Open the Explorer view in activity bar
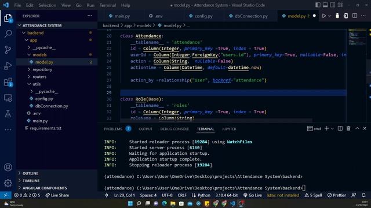371x208 pixels. (x=8, y=18)
